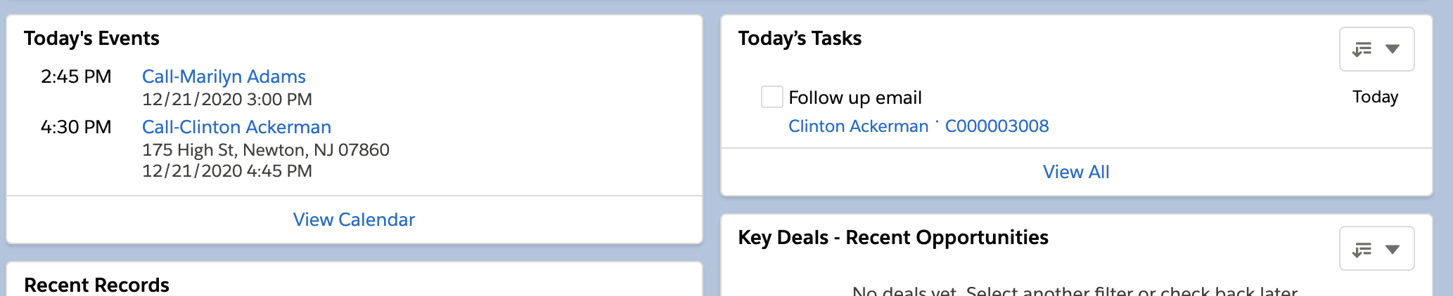Click the 175 High St address text

[265, 149]
